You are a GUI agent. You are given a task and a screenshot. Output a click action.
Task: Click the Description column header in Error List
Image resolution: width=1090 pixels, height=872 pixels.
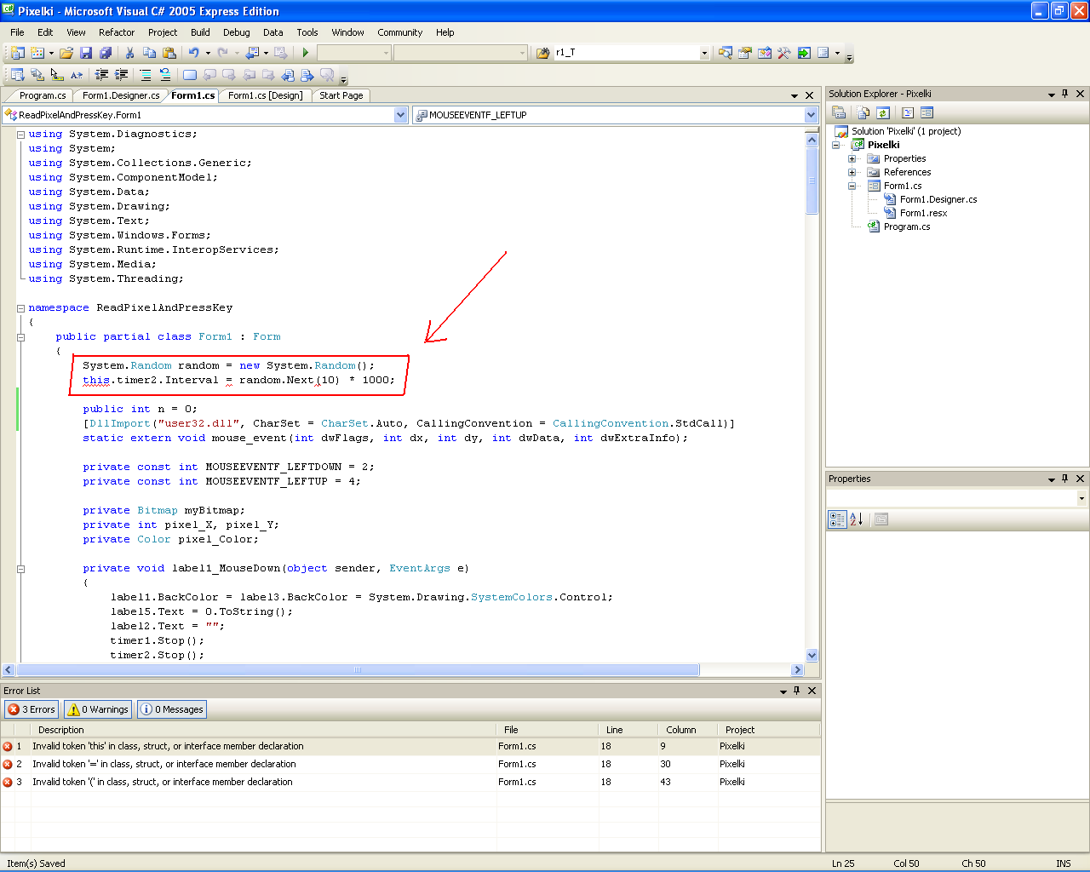61,730
